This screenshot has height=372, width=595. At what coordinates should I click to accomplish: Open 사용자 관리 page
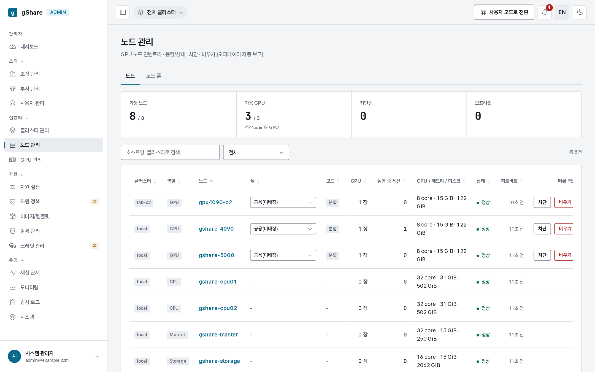click(53, 103)
